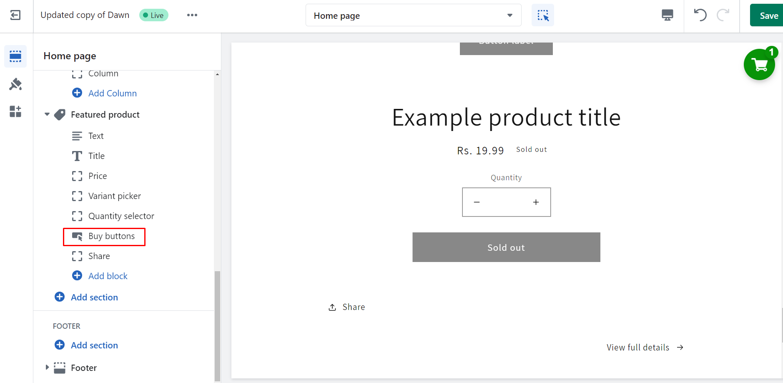Click the Undo arrow

(x=700, y=15)
